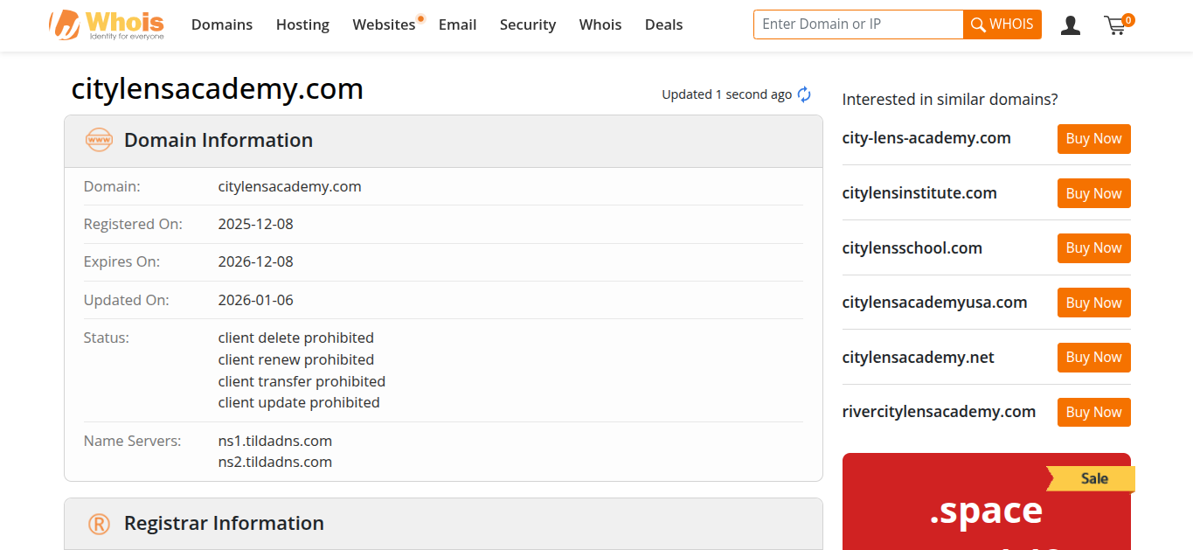This screenshot has width=1193, height=550.
Task: Click the WWW Domain Information icon
Action: (99, 140)
